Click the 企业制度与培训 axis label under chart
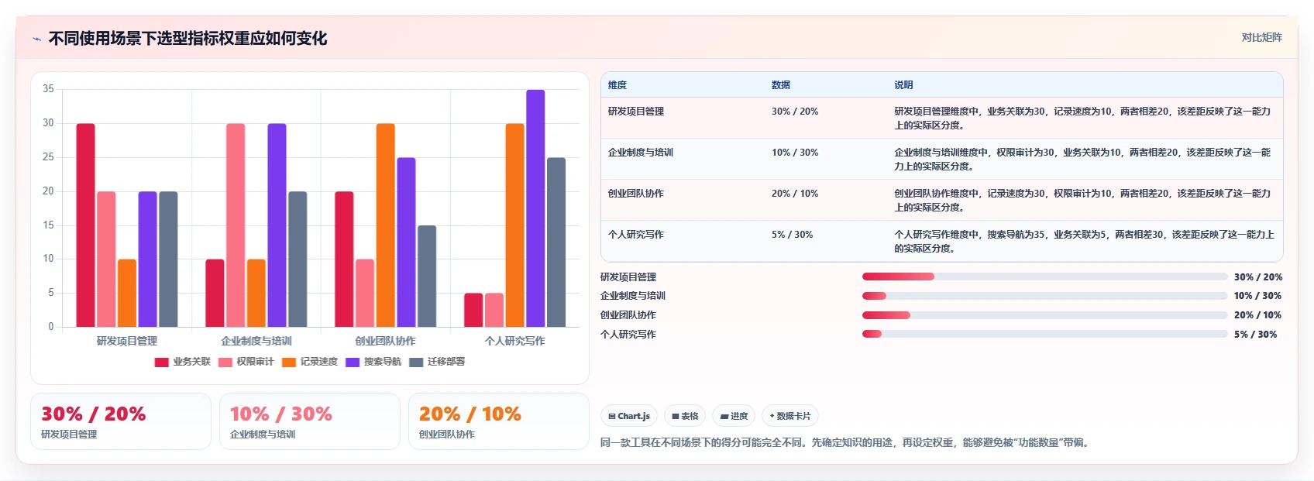 [256, 341]
